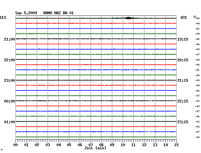The image size is (201, 153).
Task: Select the 19:15 UTC time label
Action: pyautogui.click(x=183, y=39)
